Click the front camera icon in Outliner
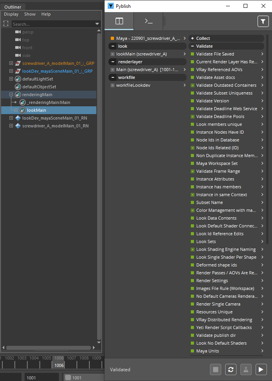The image size is (272, 381). 18,48
